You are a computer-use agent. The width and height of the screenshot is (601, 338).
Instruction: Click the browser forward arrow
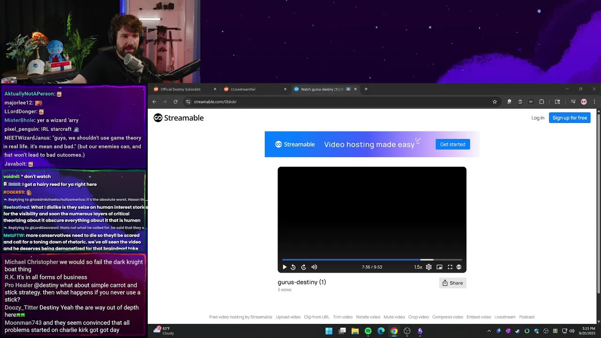pyautogui.click(x=165, y=101)
